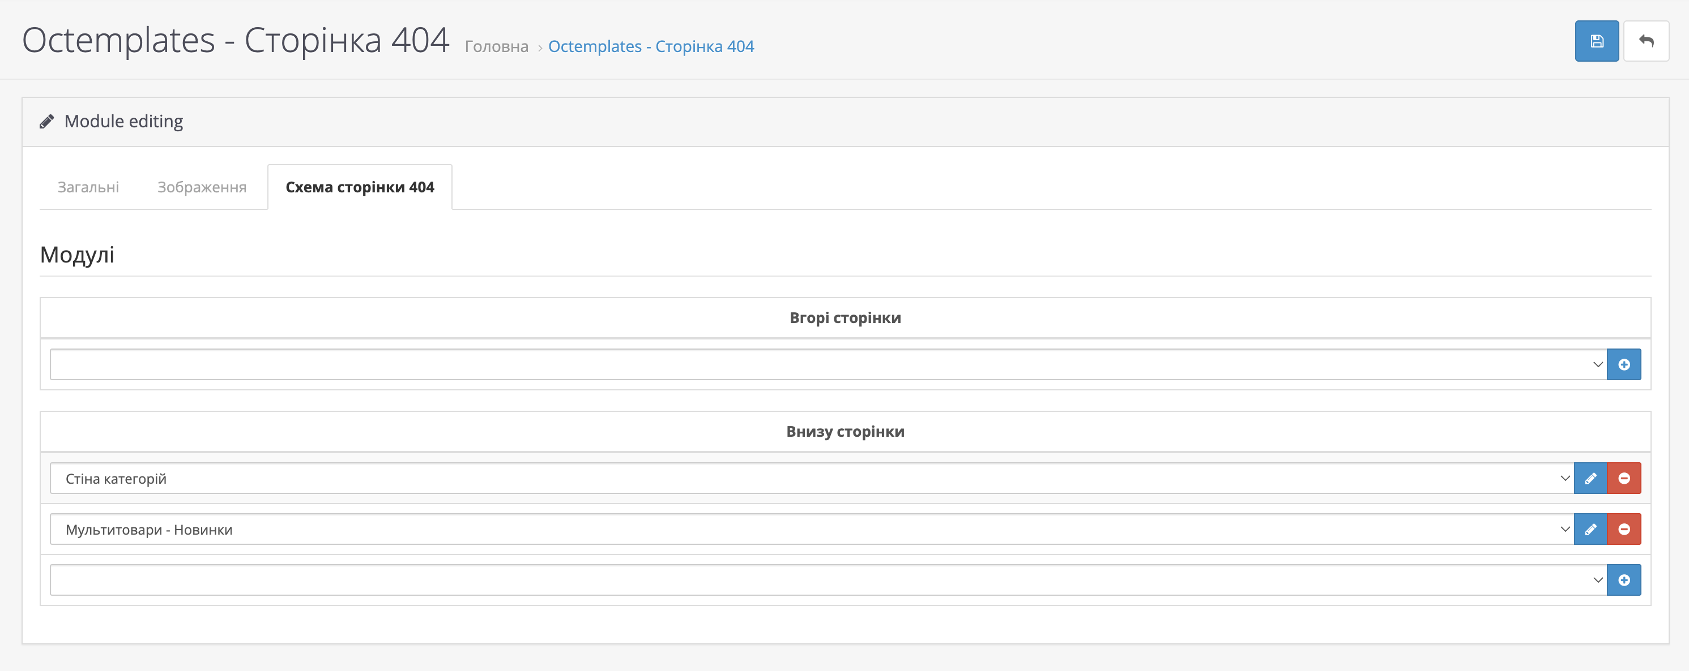Click the back arrow return button
This screenshot has height=671, width=1689.
click(x=1646, y=41)
